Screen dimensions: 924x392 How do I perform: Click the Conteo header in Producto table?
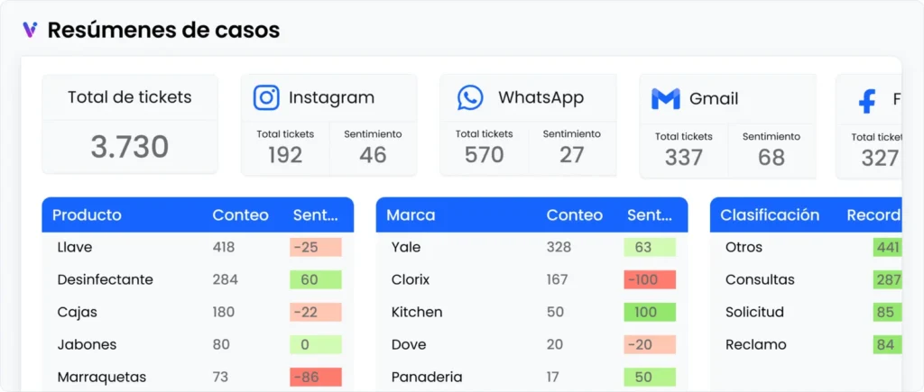click(x=240, y=215)
